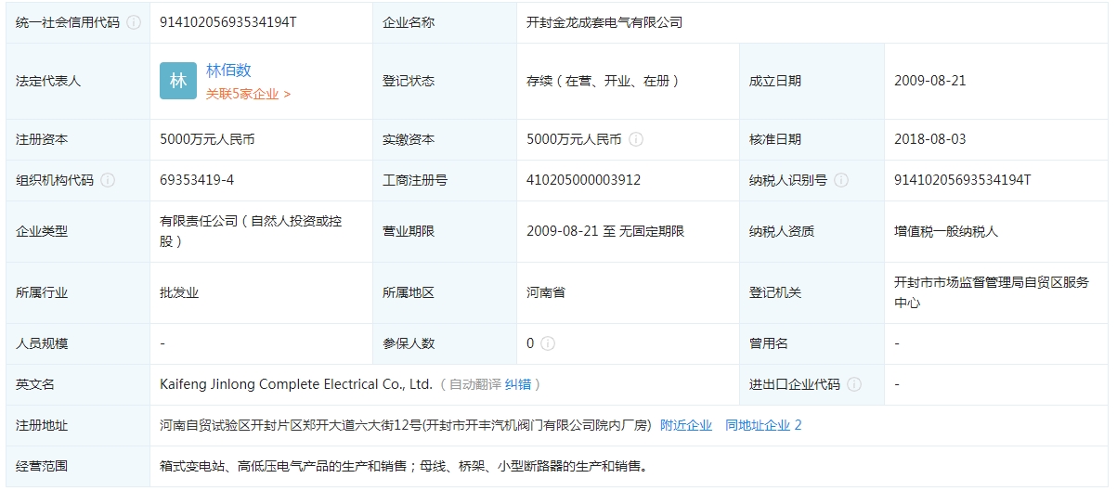Expand 关联5家企业 related companies

pos(248,94)
